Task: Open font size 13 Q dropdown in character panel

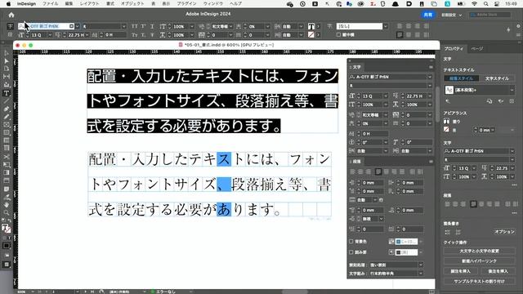Action: click(x=386, y=96)
